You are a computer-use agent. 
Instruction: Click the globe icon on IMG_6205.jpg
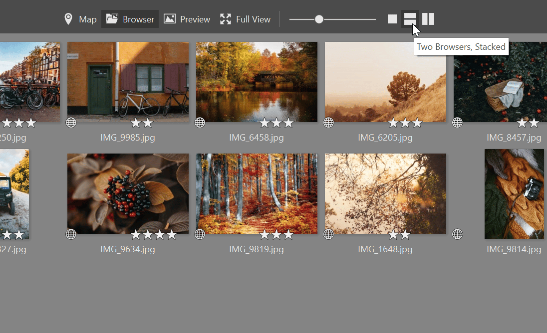pos(328,123)
